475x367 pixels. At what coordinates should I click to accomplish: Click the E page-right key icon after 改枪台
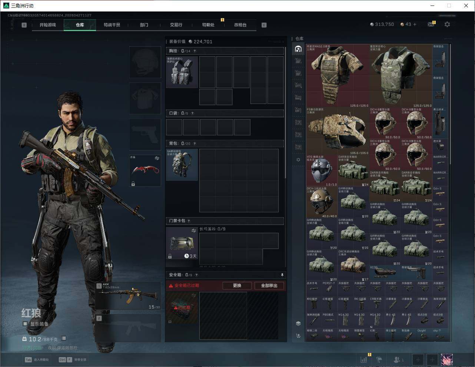(x=264, y=25)
